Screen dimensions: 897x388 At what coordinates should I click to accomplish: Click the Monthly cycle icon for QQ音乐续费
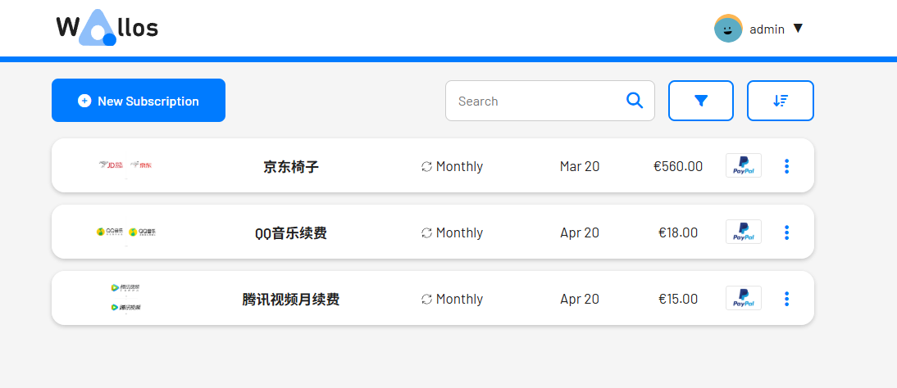pos(426,232)
